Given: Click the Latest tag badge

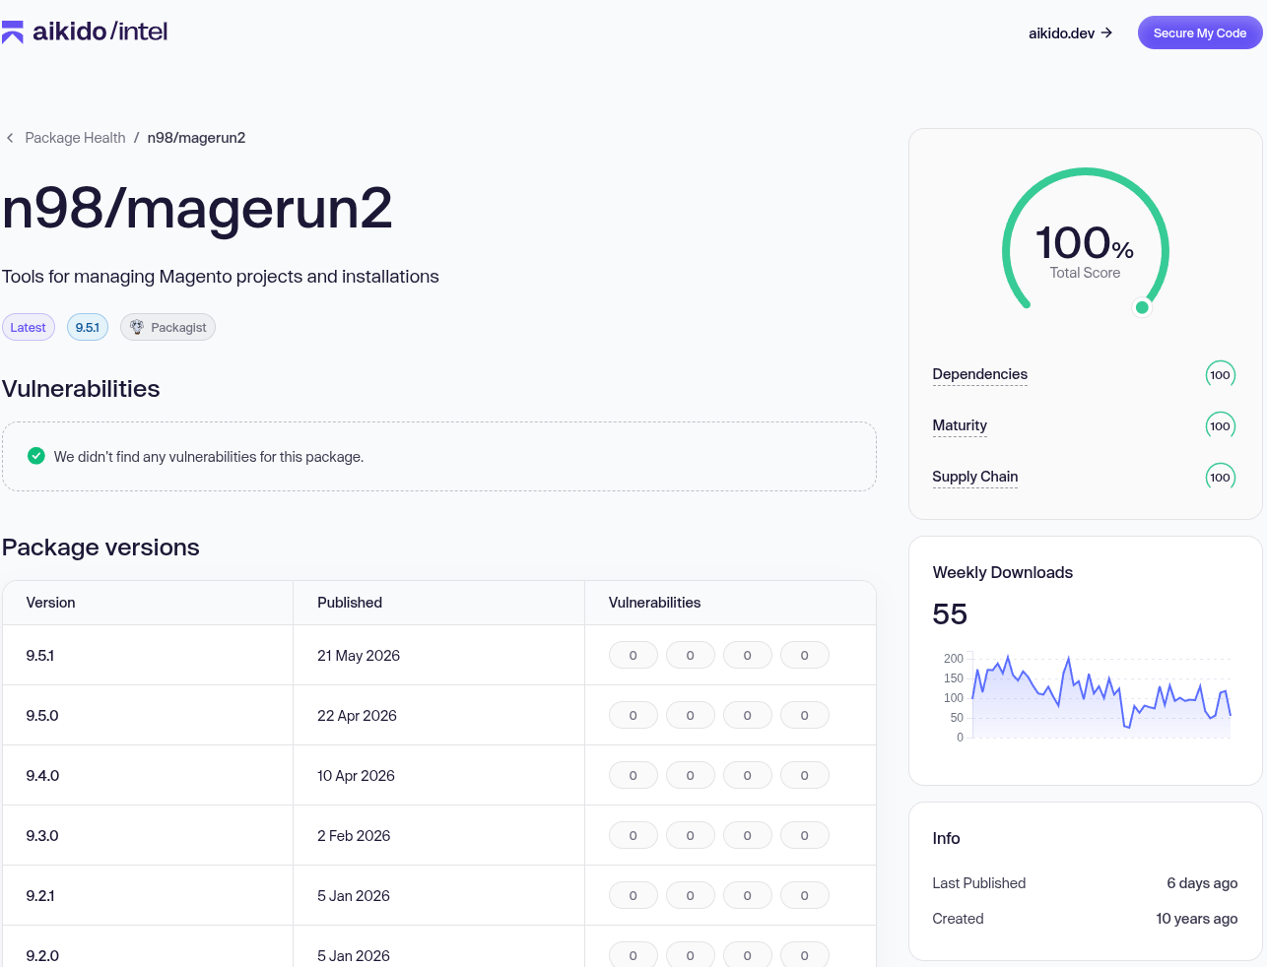Looking at the screenshot, I should click(29, 327).
